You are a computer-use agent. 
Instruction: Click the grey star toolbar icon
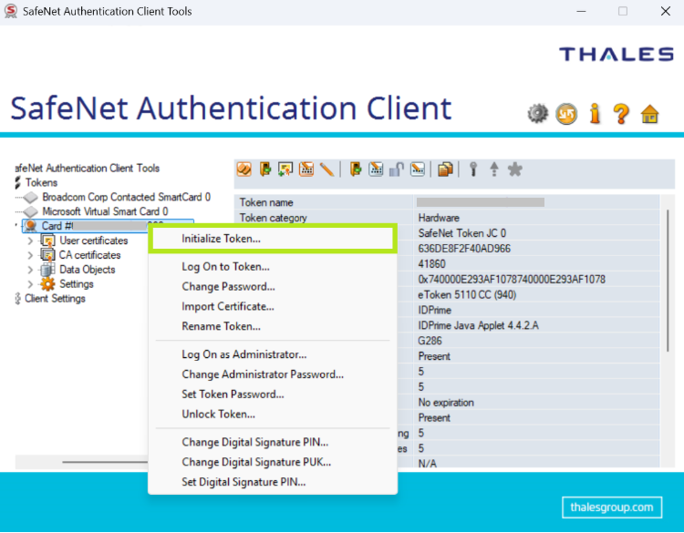tap(515, 169)
